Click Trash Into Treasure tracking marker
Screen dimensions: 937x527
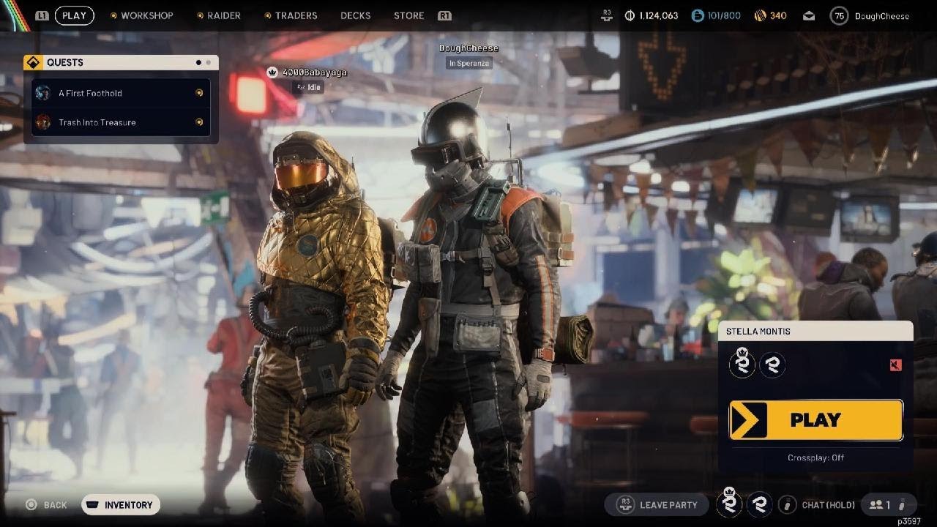point(199,122)
